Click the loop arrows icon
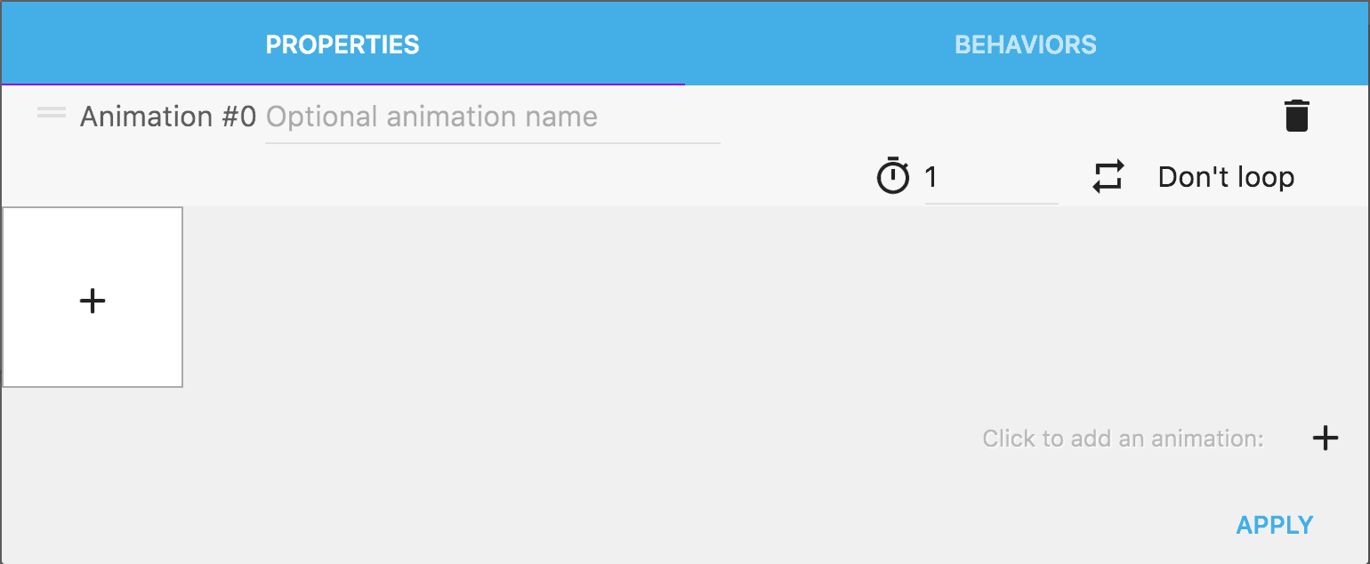This screenshot has width=1370, height=564. (x=1108, y=177)
